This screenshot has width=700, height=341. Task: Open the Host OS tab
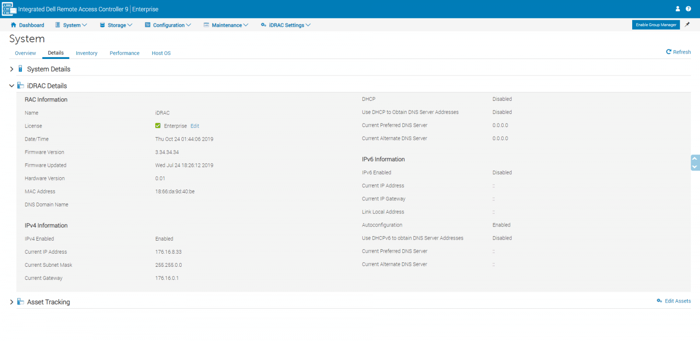pos(161,53)
